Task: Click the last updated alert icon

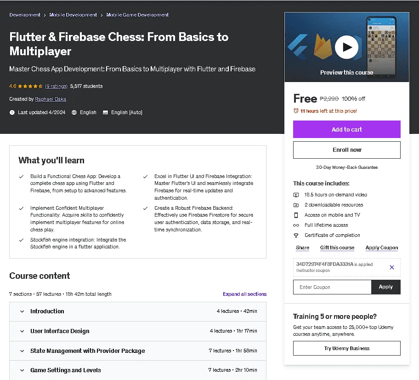Action: (12, 113)
